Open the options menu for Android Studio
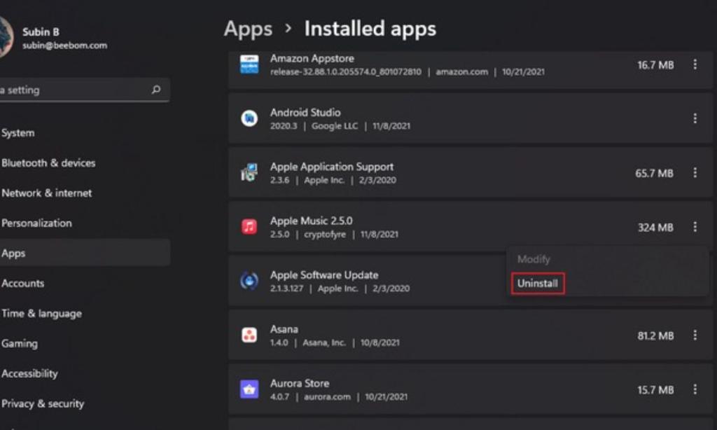Viewport: 717px width, 430px height. pyautogui.click(x=695, y=116)
